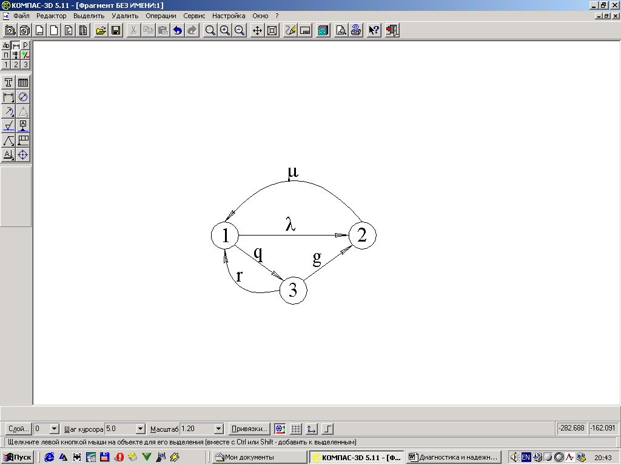Switch to Диагностика и надежн... Word window
The width and height of the screenshot is (621, 465).
[x=454, y=457]
